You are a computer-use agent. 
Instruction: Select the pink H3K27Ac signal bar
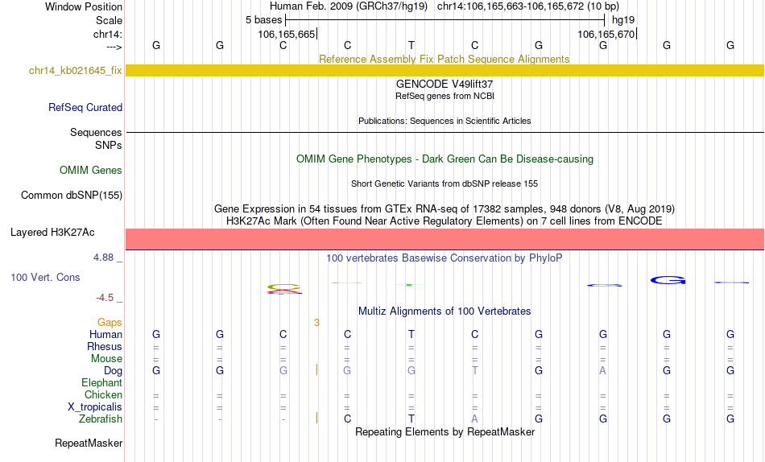pyautogui.click(x=445, y=239)
